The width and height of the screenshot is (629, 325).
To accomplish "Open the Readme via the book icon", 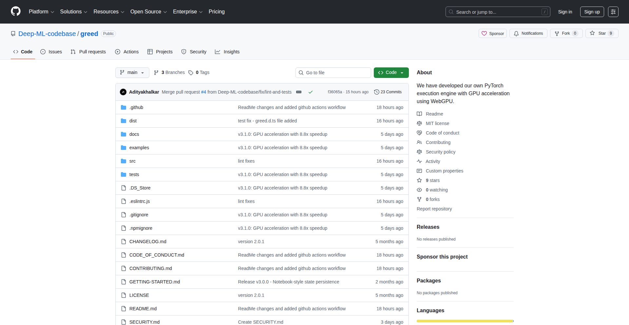I will pos(419,114).
